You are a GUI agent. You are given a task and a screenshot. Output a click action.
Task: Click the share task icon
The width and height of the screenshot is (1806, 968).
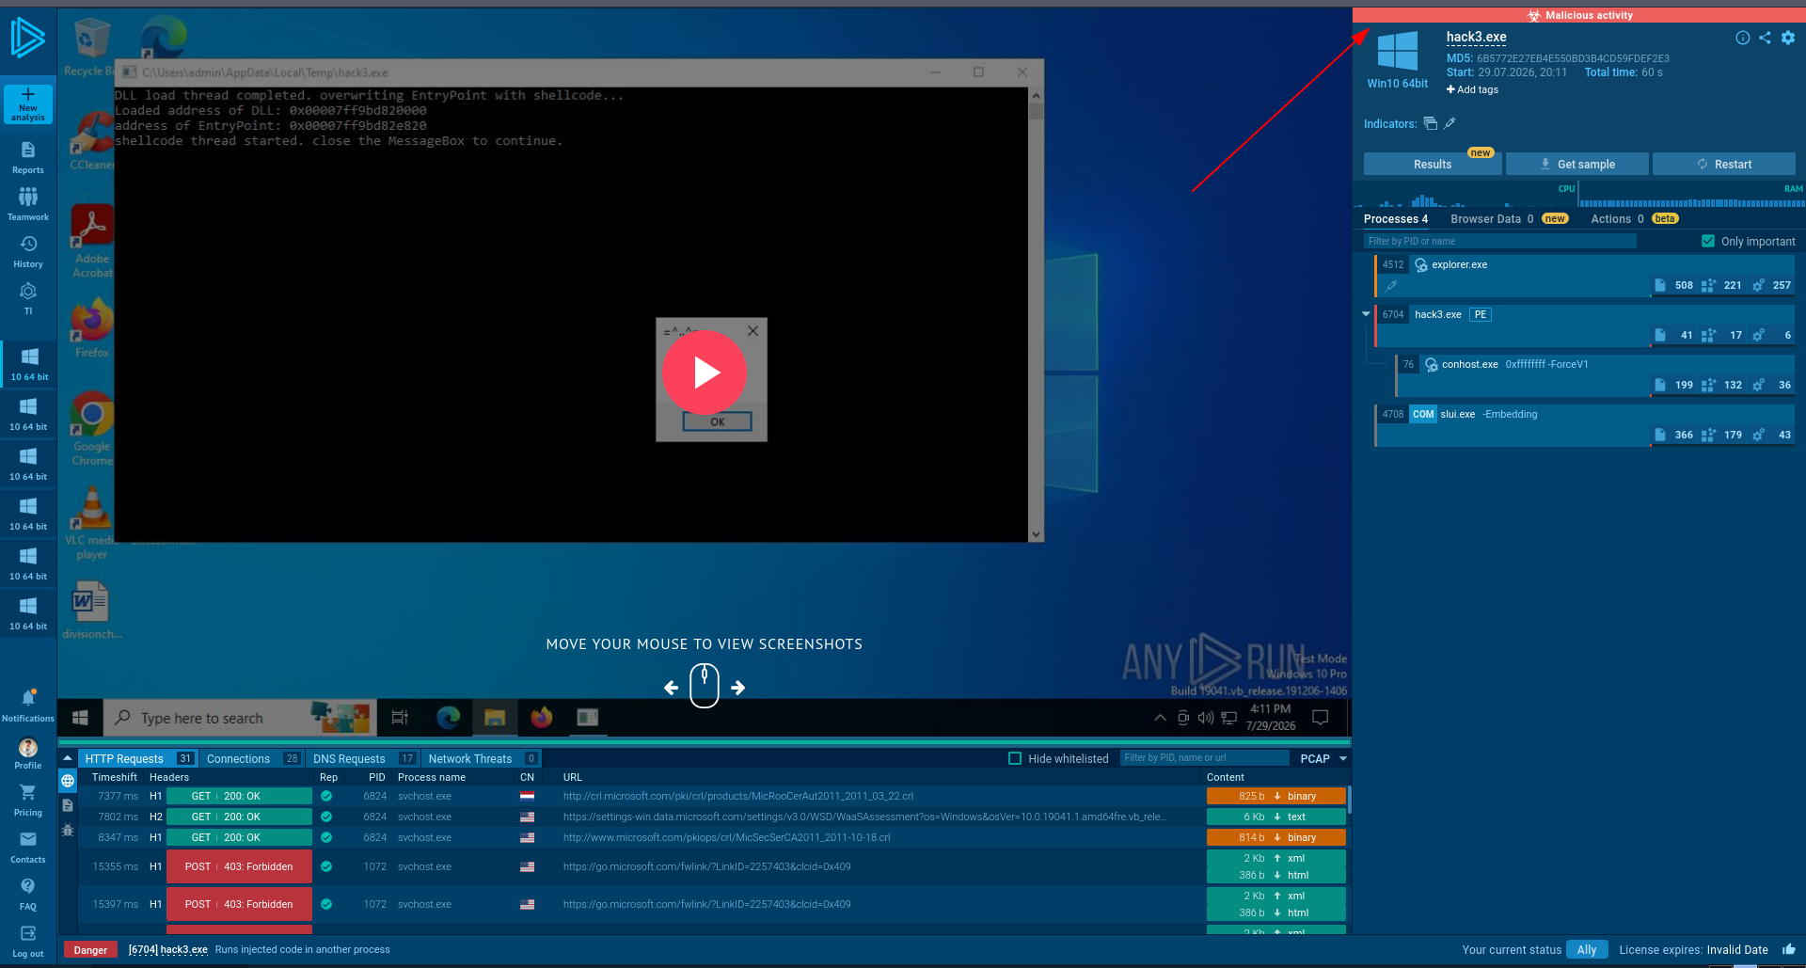point(1765,38)
